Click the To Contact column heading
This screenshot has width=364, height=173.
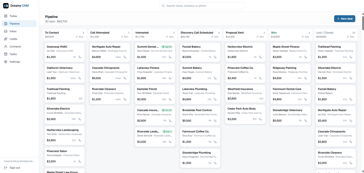pos(52,32)
